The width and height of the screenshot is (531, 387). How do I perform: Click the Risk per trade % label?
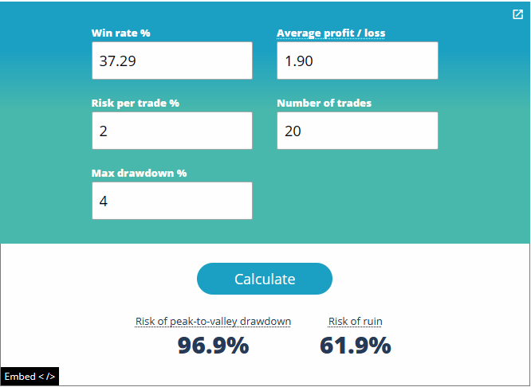pos(135,104)
